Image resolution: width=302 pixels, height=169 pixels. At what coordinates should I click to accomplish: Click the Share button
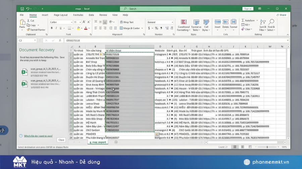282,15
